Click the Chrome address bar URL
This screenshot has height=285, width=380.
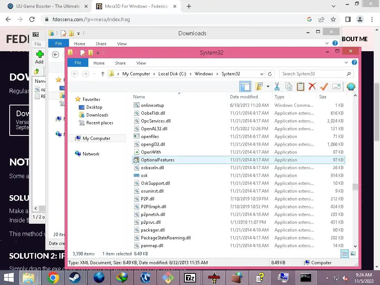tap(91, 19)
